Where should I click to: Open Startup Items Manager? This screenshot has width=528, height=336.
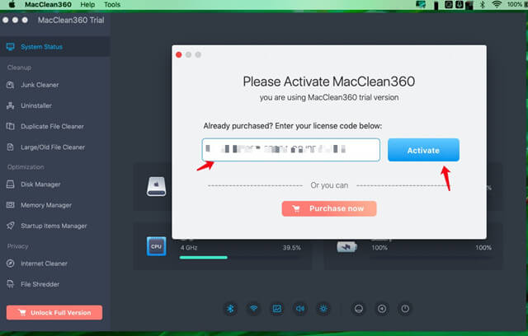click(55, 226)
